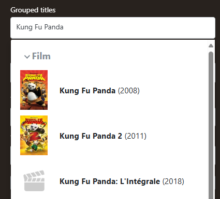The width and height of the screenshot is (220, 199).
Task: Select the Kung Fu Panda 2 title text
Action: click(91, 136)
